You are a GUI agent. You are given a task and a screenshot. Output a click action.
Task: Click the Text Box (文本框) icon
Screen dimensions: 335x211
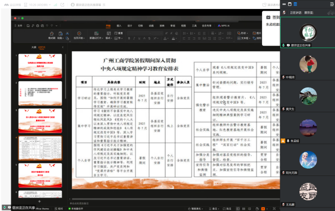click(x=244, y=38)
